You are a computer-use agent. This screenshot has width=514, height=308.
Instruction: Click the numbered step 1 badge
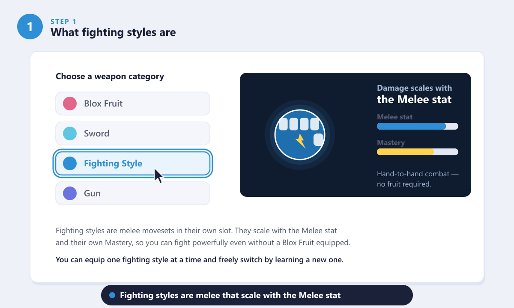click(x=30, y=27)
